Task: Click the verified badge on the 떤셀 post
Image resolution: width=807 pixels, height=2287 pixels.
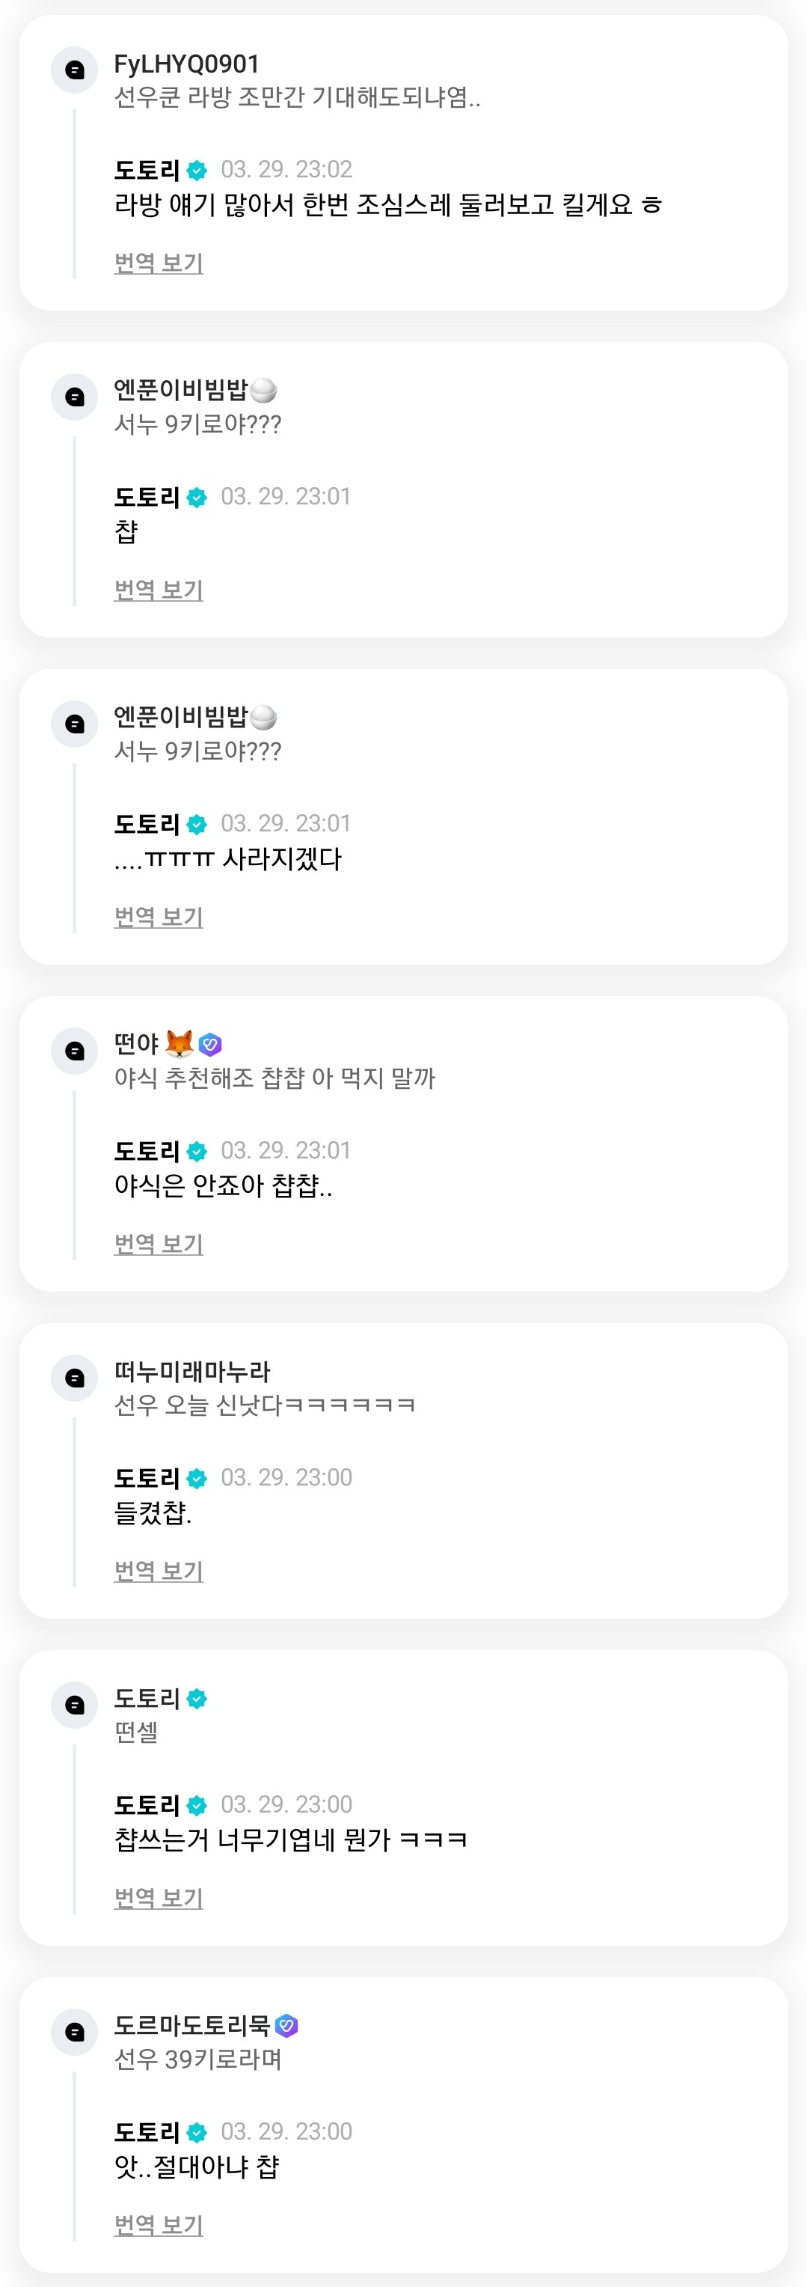Action: pyautogui.click(x=197, y=1698)
